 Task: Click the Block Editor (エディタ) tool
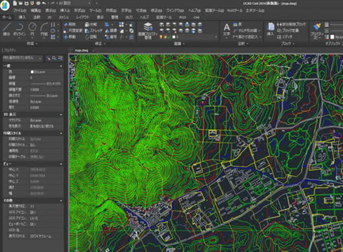click(285, 37)
